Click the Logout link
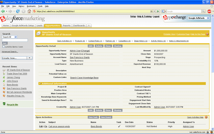The height and width of the screenshot is (134, 214). tap(156, 17)
